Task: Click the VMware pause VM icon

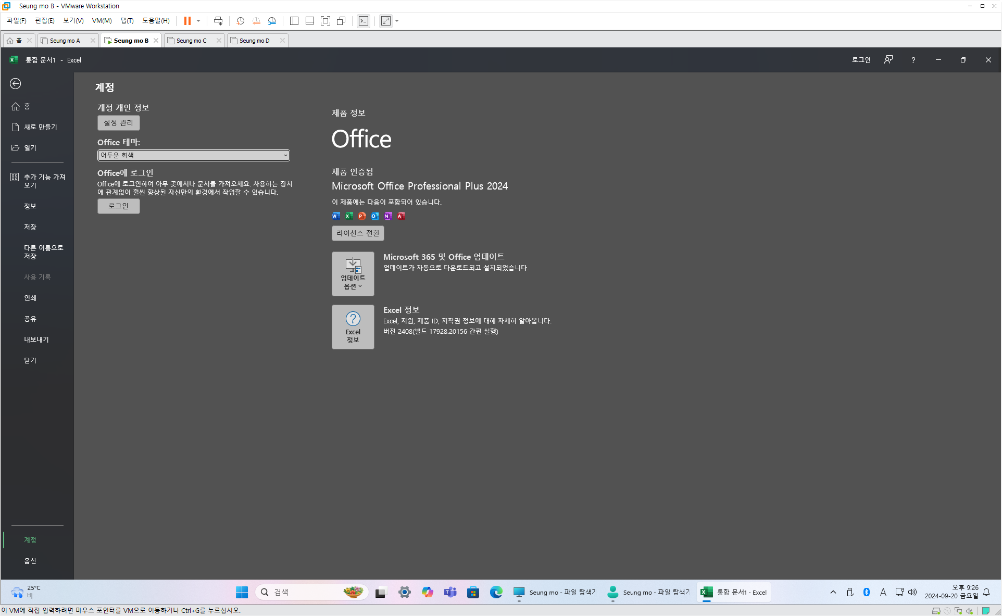Action: click(x=187, y=21)
